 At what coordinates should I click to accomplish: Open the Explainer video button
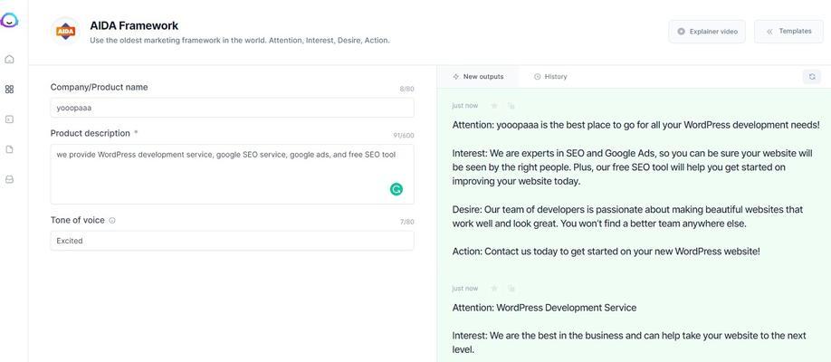pos(707,32)
